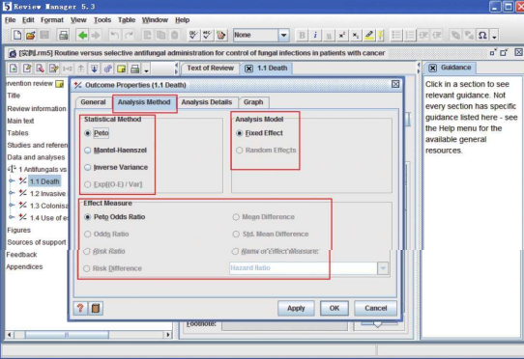Click the spell check ABC icon
This screenshot has width=524, height=359.
click(207, 35)
